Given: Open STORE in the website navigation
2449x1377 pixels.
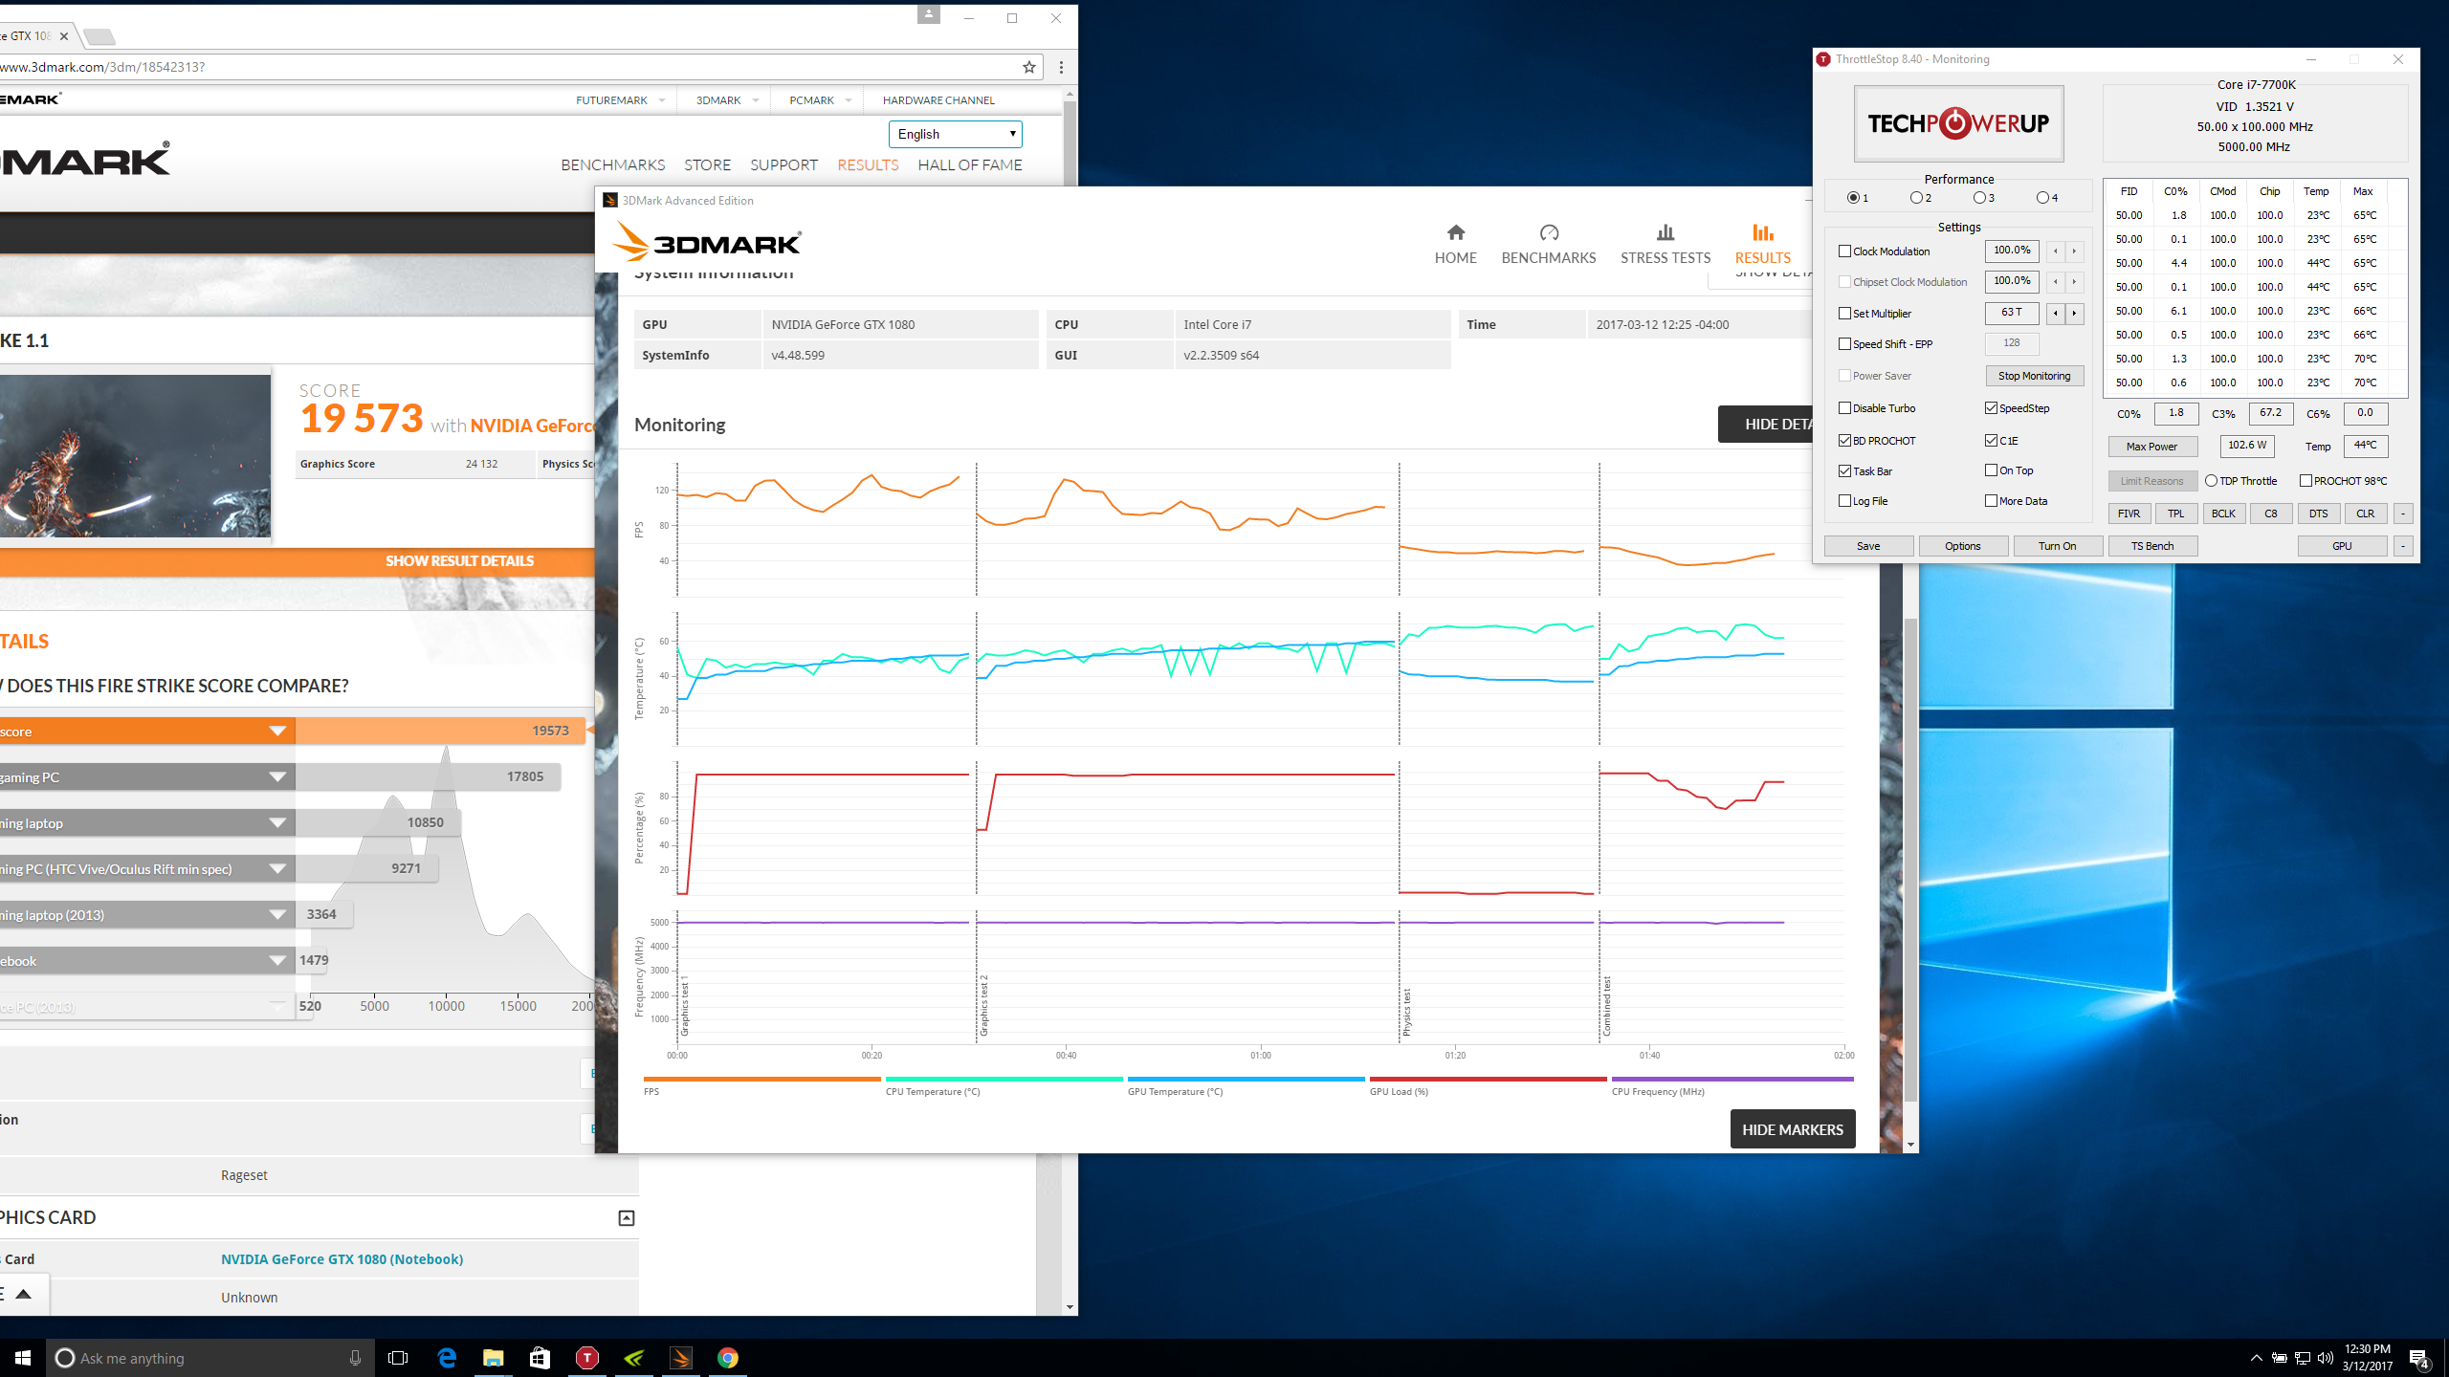Looking at the screenshot, I should [x=707, y=164].
